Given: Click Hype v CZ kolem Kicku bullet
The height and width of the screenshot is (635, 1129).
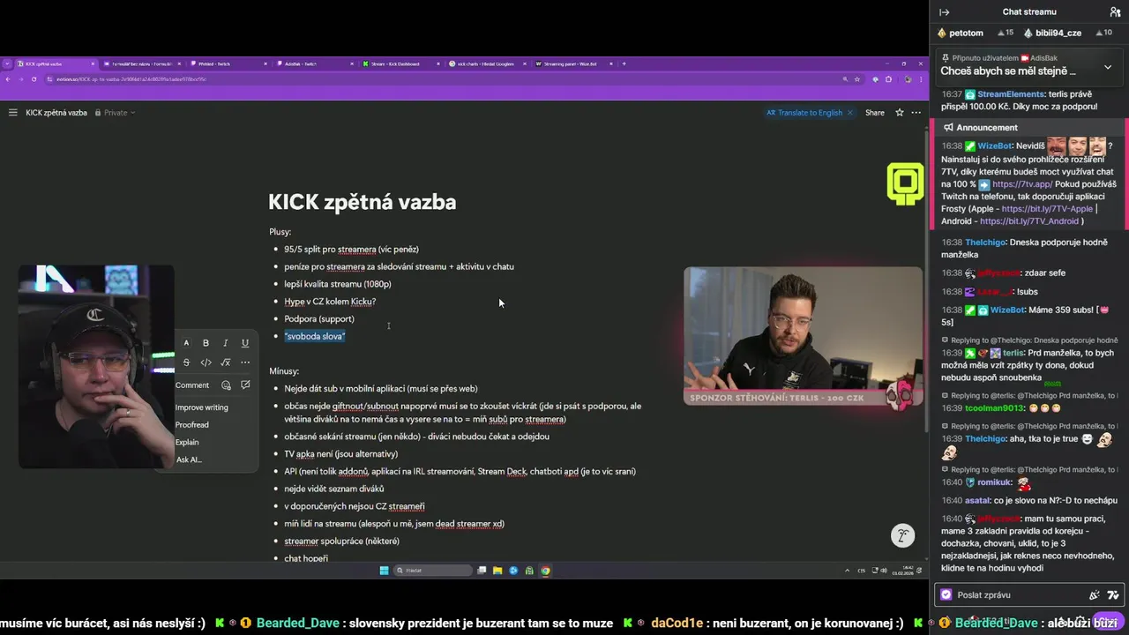Looking at the screenshot, I should [x=330, y=302].
